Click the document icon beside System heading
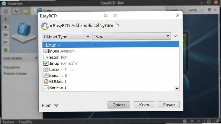Viewport: 221px width, 124px height. tap(117, 25)
